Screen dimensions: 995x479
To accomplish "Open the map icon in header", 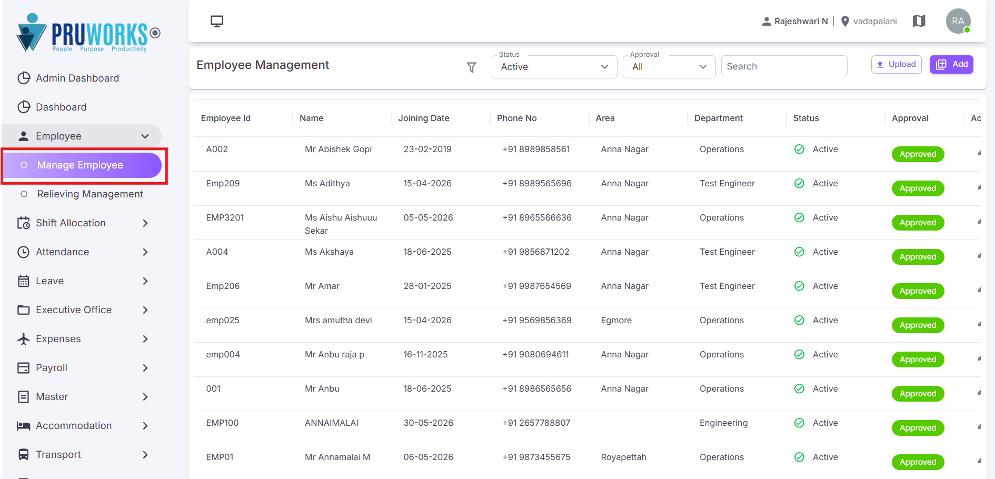I will pos(919,21).
